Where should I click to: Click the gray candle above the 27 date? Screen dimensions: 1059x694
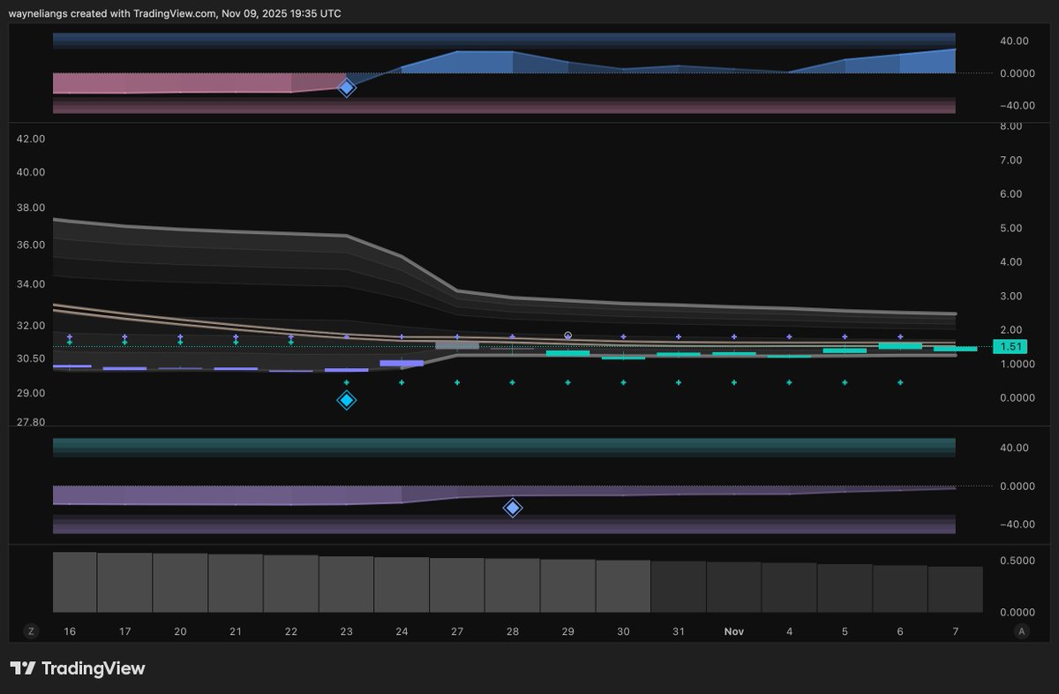coord(457,345)
